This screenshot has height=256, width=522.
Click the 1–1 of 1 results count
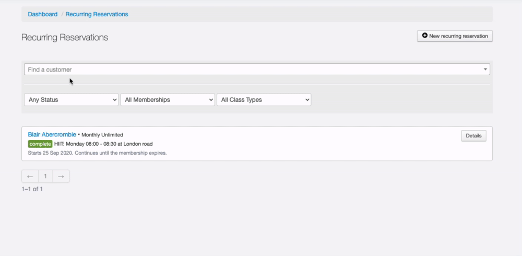pos(32,189)
